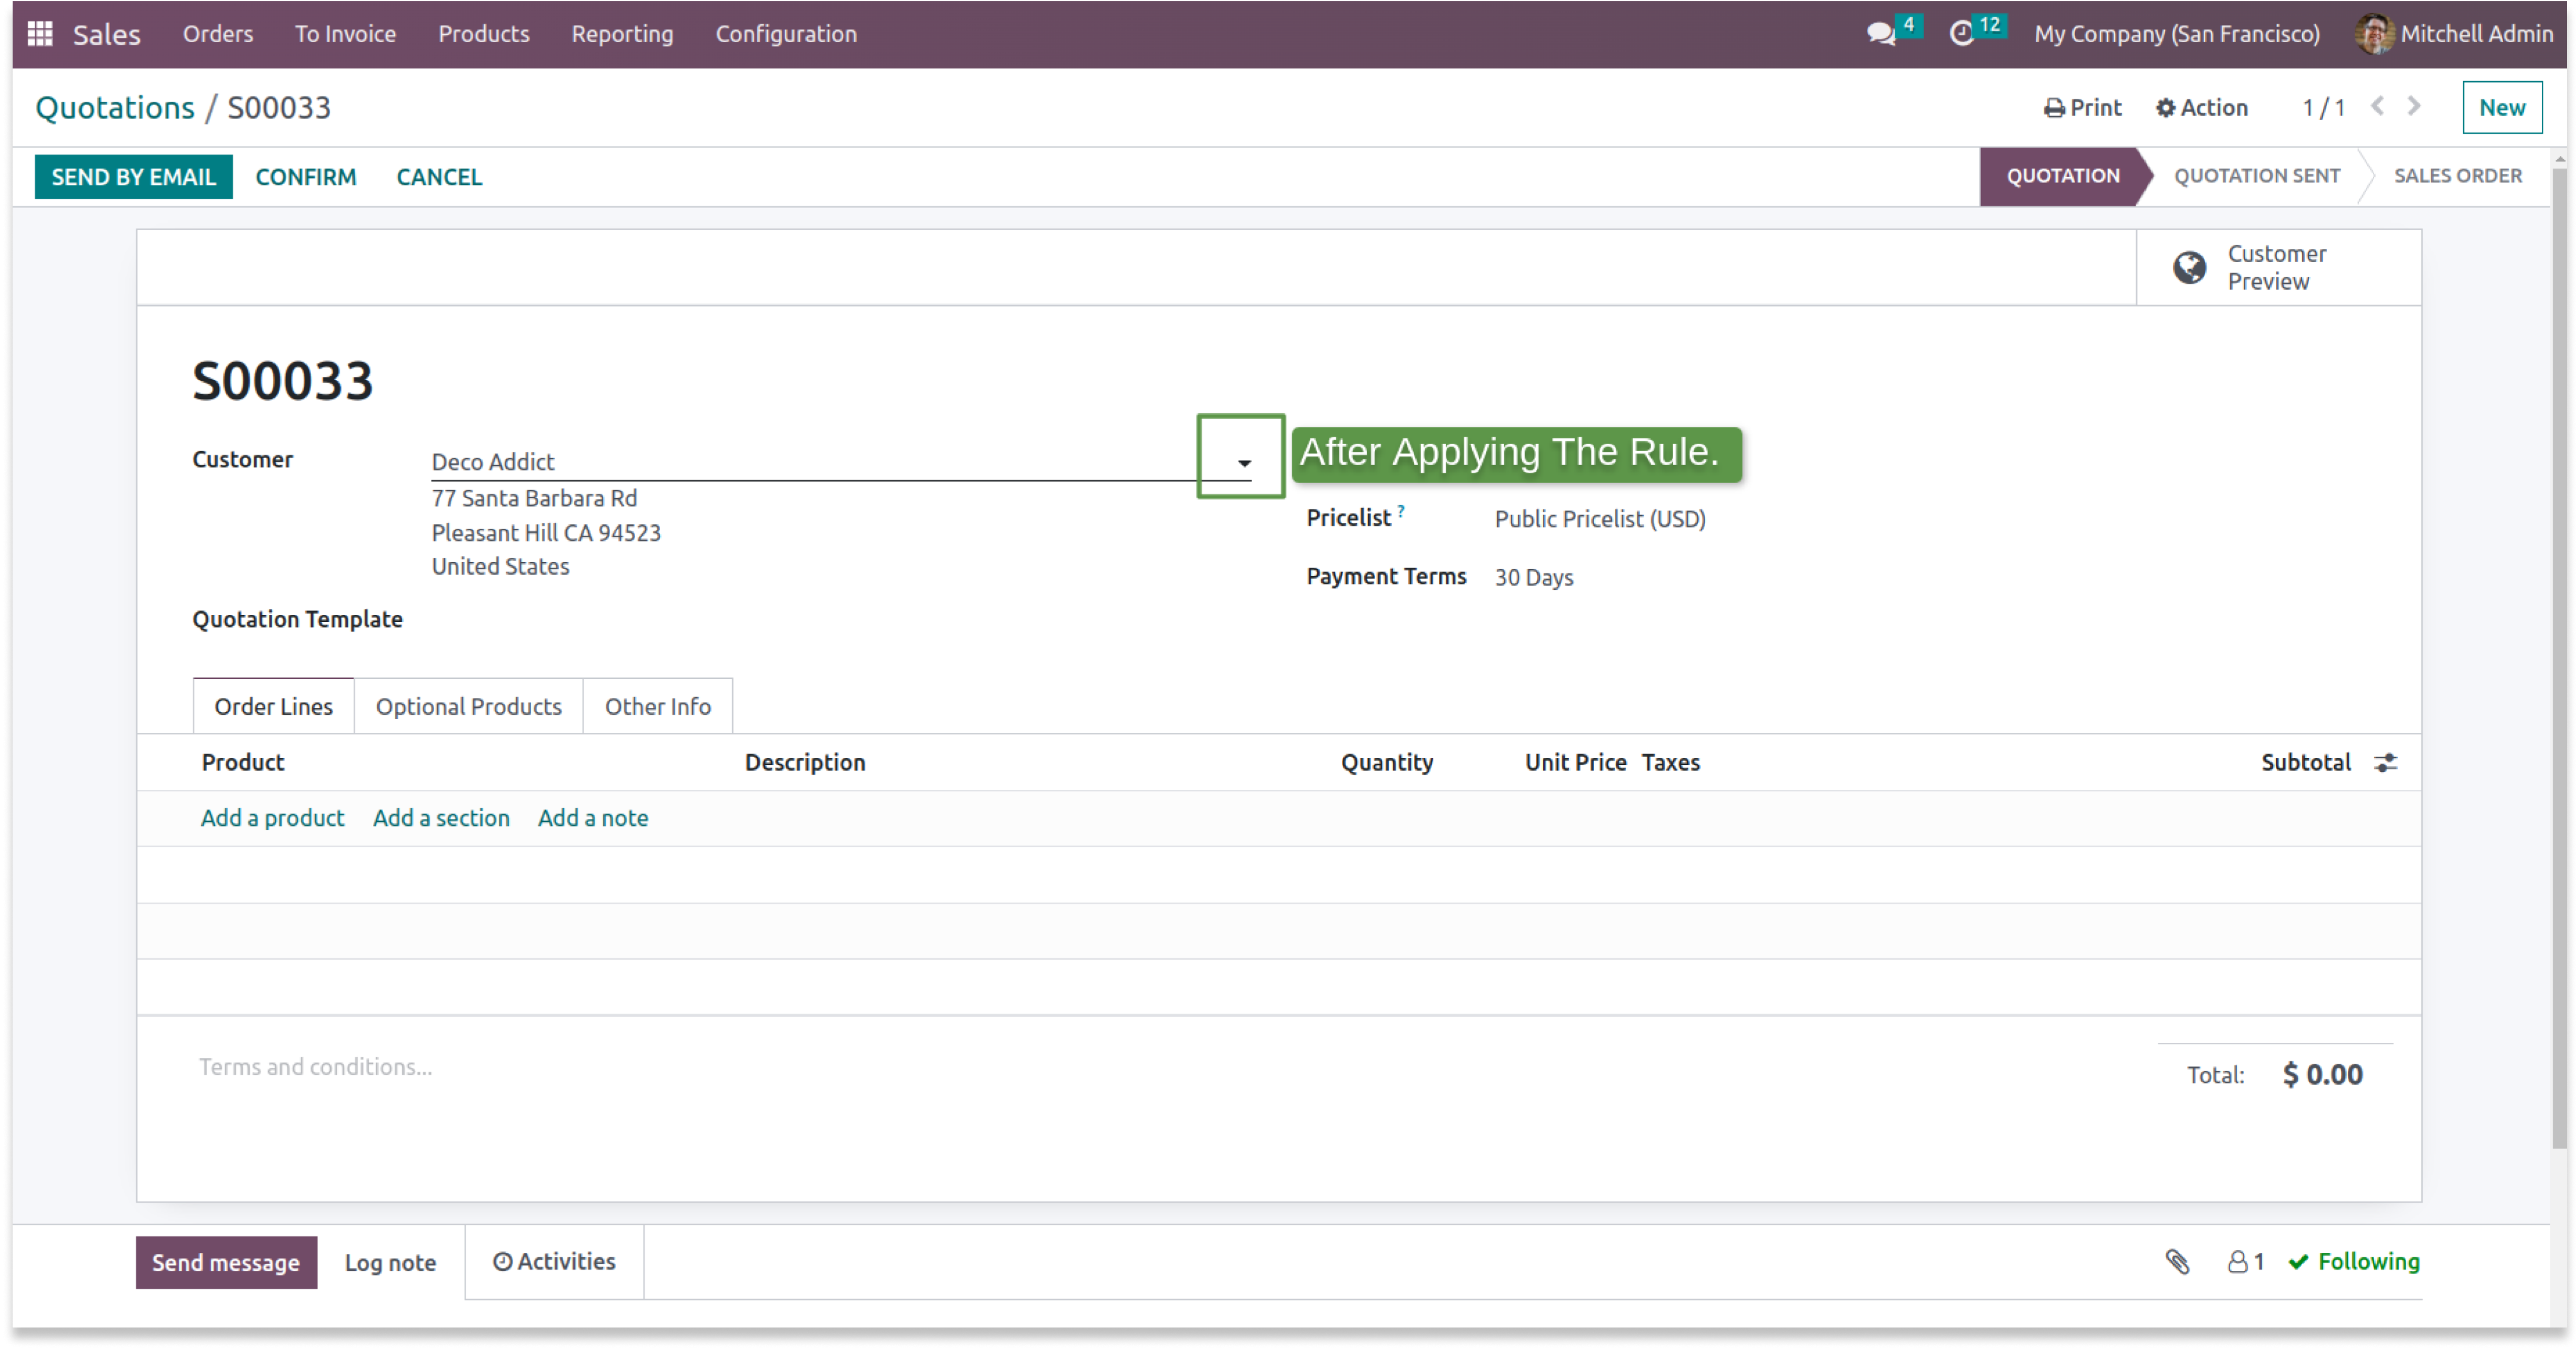Screen dimensions: 2576x1348
Task: Click Add a product link
Action: (x=273, y=818)
